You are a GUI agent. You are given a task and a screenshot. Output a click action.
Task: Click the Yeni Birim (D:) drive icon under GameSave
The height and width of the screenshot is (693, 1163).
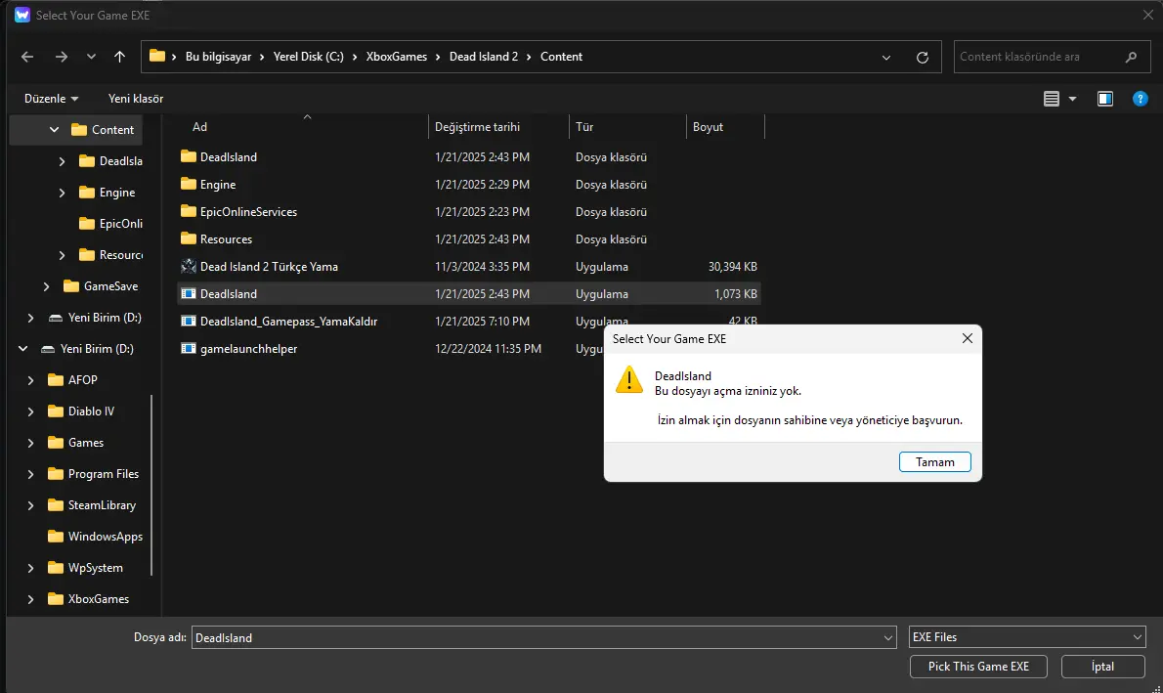click(x=55, y=318)
